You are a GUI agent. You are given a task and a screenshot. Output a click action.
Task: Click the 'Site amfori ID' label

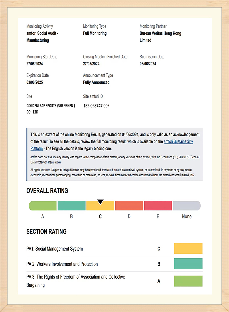coord(93,96)
